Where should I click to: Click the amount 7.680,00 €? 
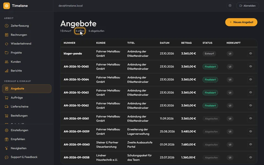click(x=188, y=144)
